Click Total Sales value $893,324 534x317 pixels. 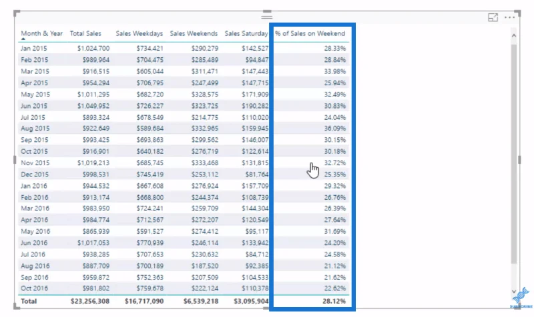[95, 118]
